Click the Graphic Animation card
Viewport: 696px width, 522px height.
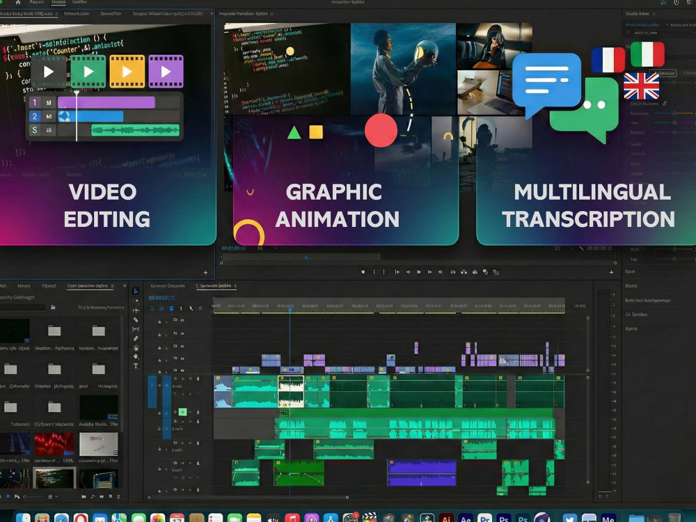click(x=346, y=180)
